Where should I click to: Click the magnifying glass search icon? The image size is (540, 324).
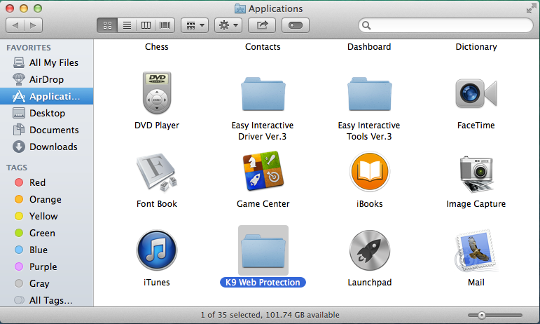pyautogui.click(x=366, y=25)
